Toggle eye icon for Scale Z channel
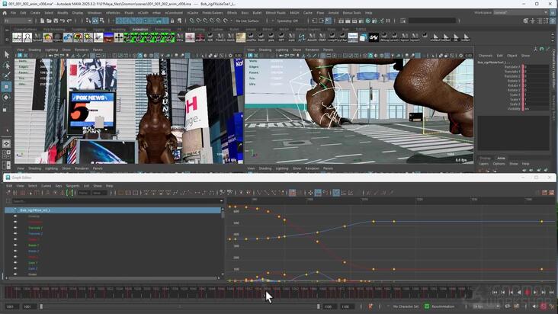 click(x=15, y=268)
